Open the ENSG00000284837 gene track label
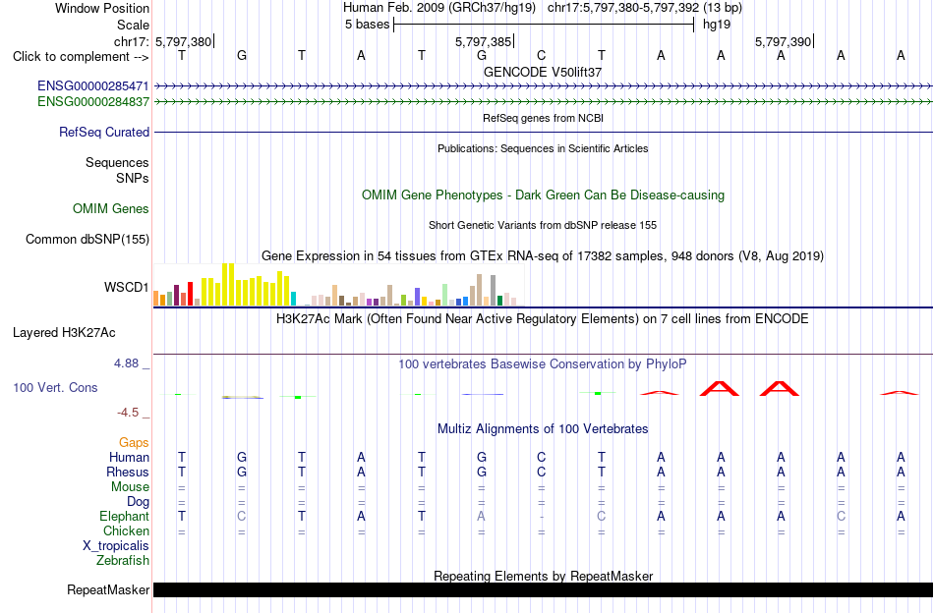Screen dimensions: 934x613 (x=93, y=102)
